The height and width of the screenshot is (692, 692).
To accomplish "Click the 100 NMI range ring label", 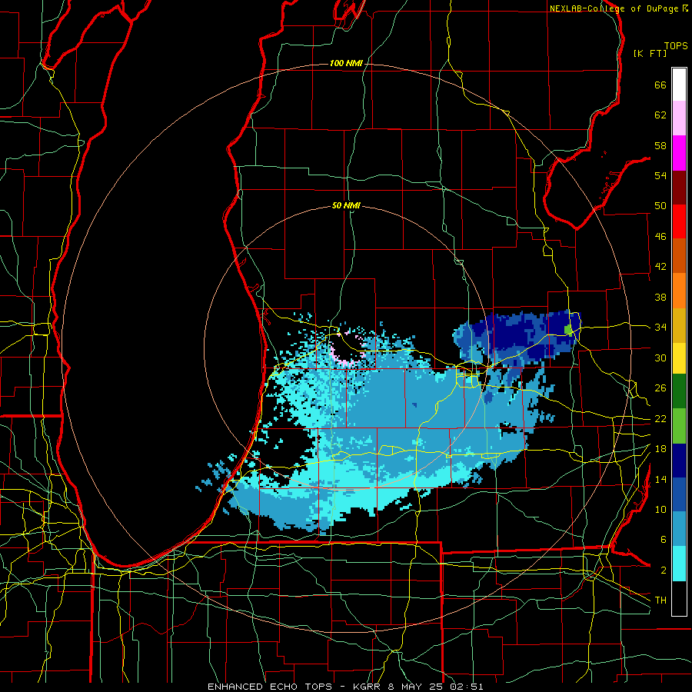I will tap(346, 64).
